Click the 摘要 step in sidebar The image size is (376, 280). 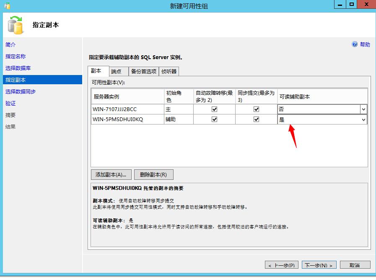pos(10,115)
